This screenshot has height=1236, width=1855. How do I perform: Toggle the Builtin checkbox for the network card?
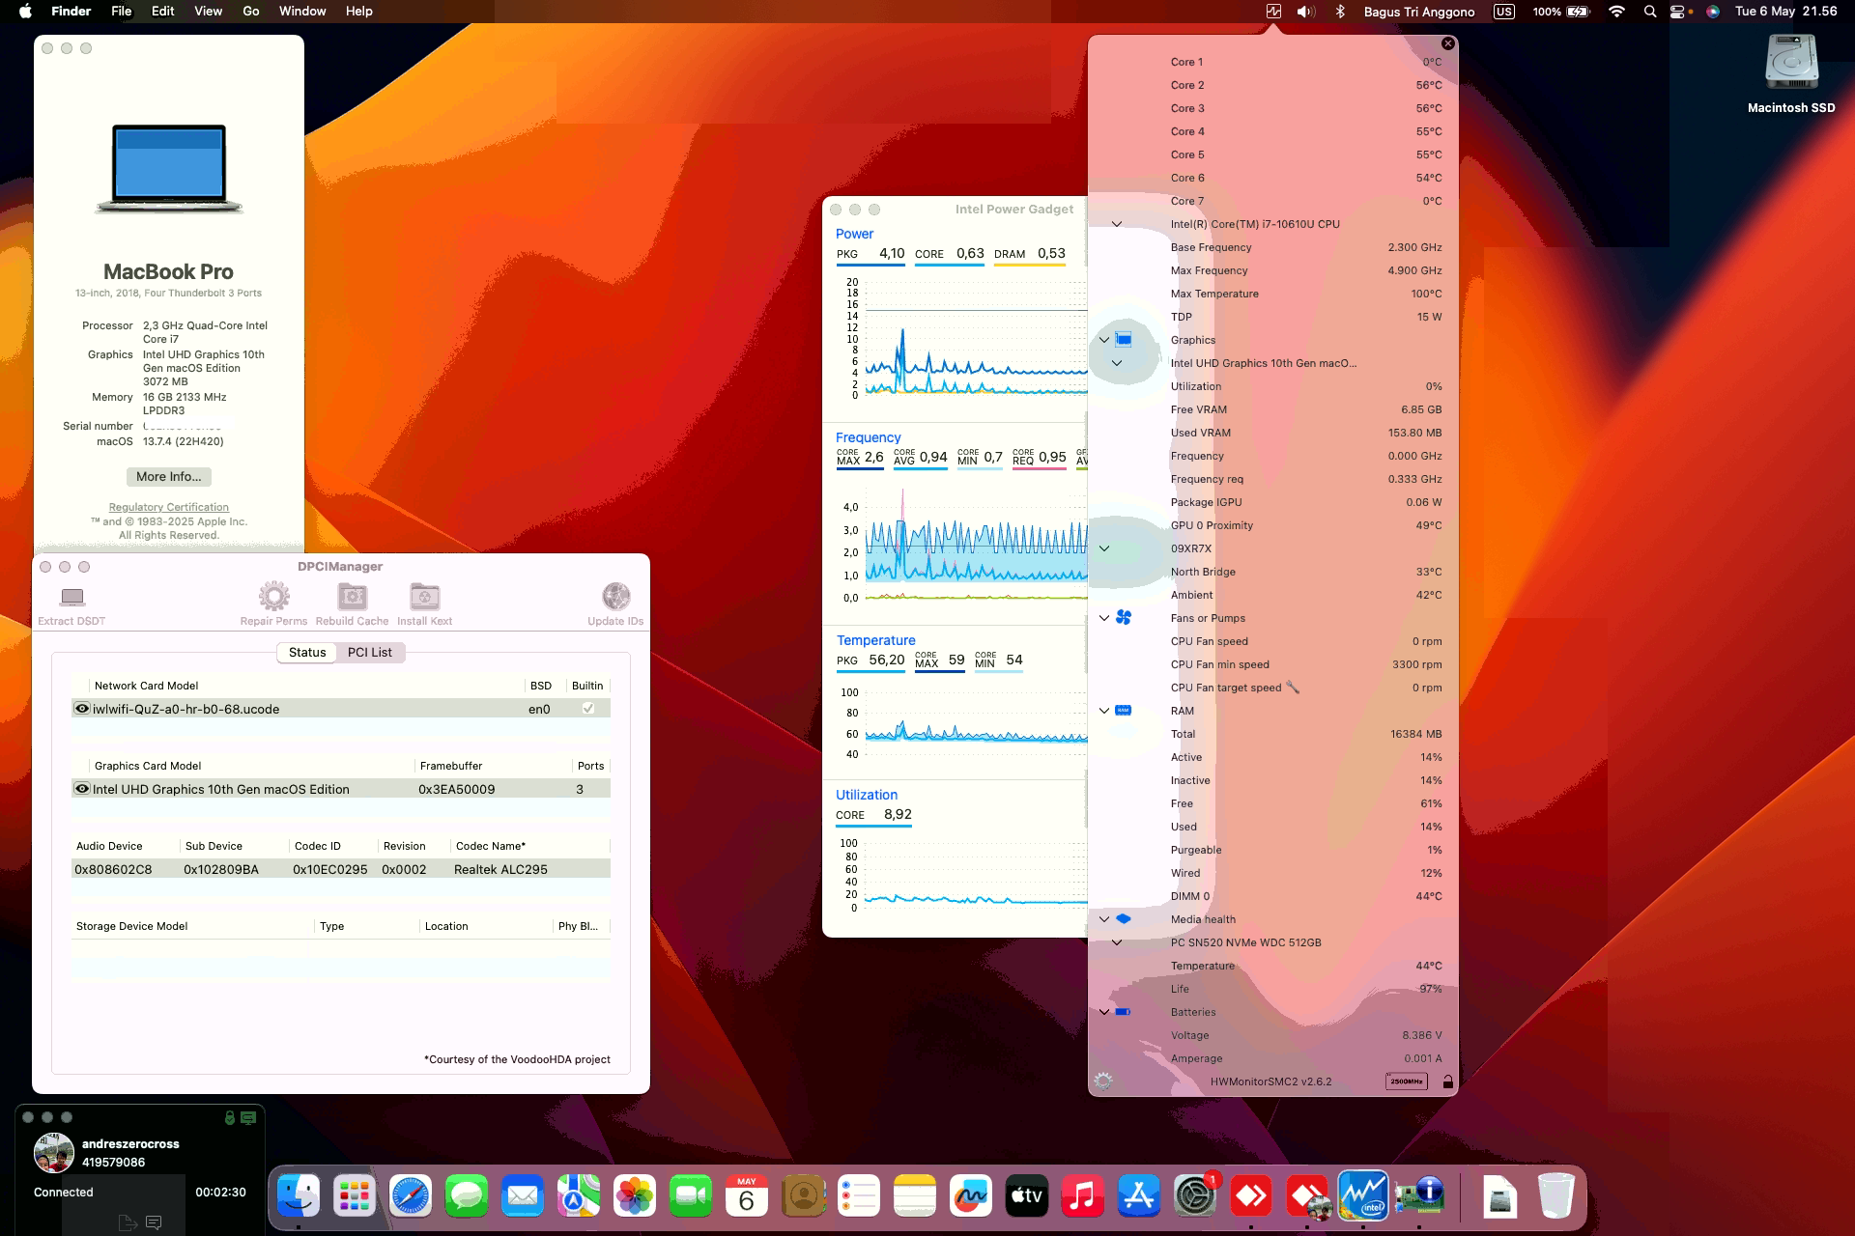pos(588,708)
